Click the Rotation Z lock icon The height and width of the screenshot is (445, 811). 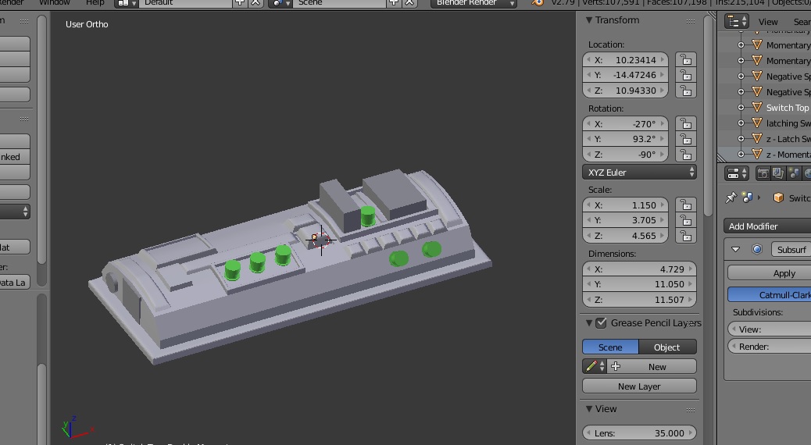tap(685, 155)
